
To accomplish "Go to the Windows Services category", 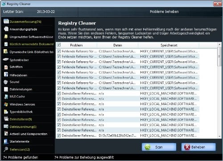I will coord(22,104).
